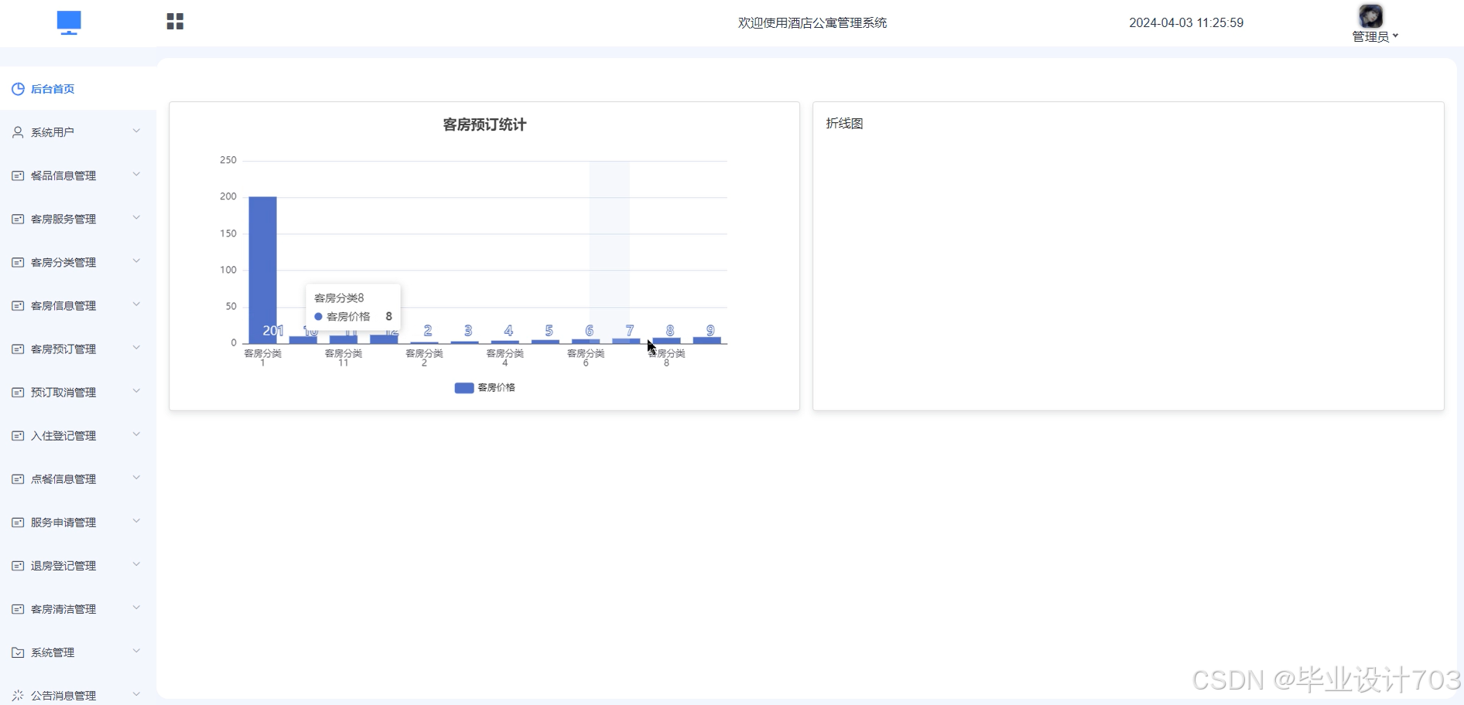Click the date-time 2024-04-03 11:25:59
The height and width of the screenshot is (705, 1464).
click(x=1186, y=22)
